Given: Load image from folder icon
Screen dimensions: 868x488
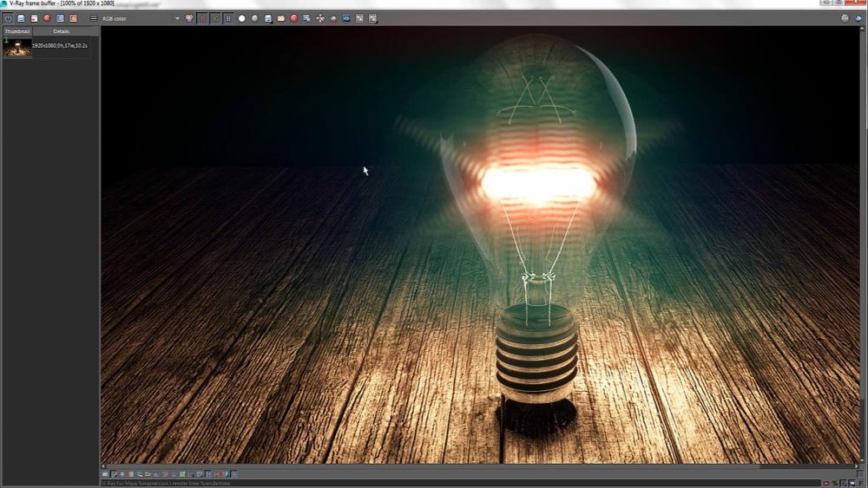Looking at the screenshot, I should tap(281, 18).
